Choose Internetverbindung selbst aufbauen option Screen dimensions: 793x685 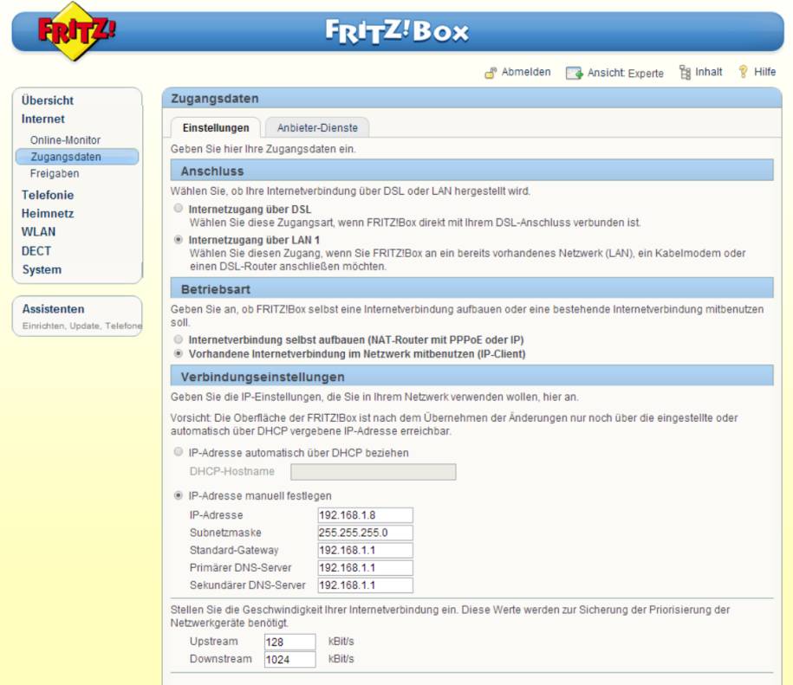[178, 339]
